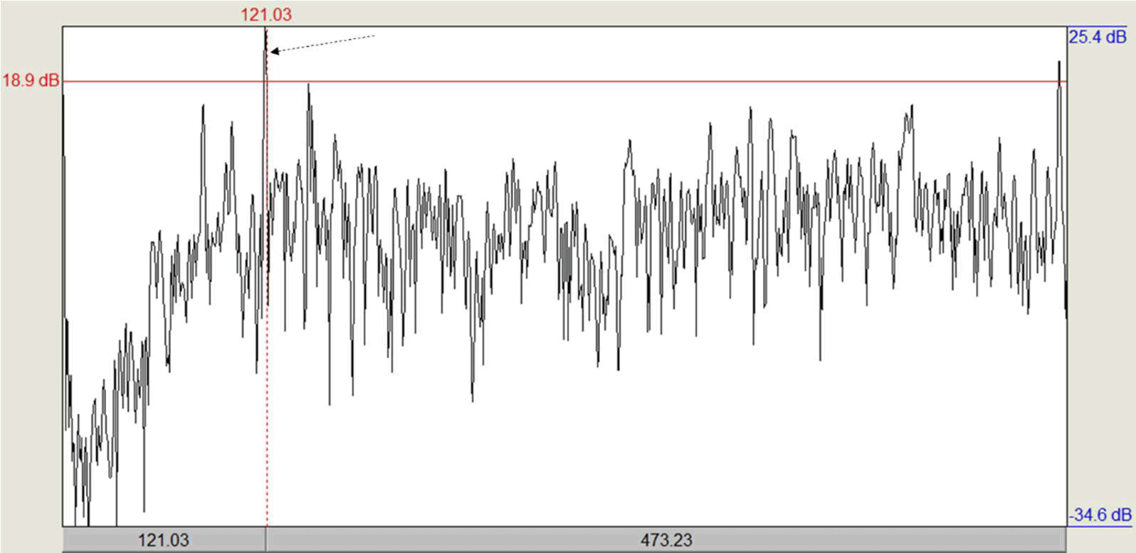The height and width of the screenshot is (553, 1136).
Task: Click the red horizontal 18.9 dB threshold line
Action: (x=564, y=81)
